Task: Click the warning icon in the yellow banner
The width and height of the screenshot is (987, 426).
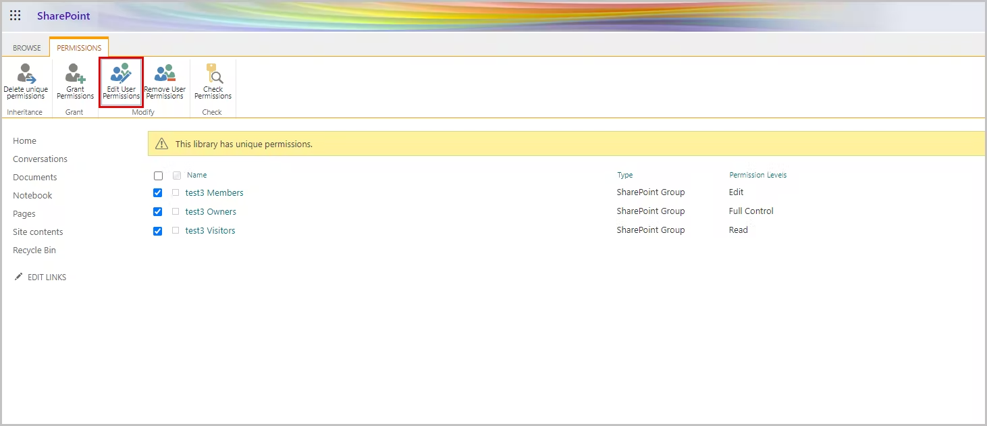Action: [x=161, y=144]
